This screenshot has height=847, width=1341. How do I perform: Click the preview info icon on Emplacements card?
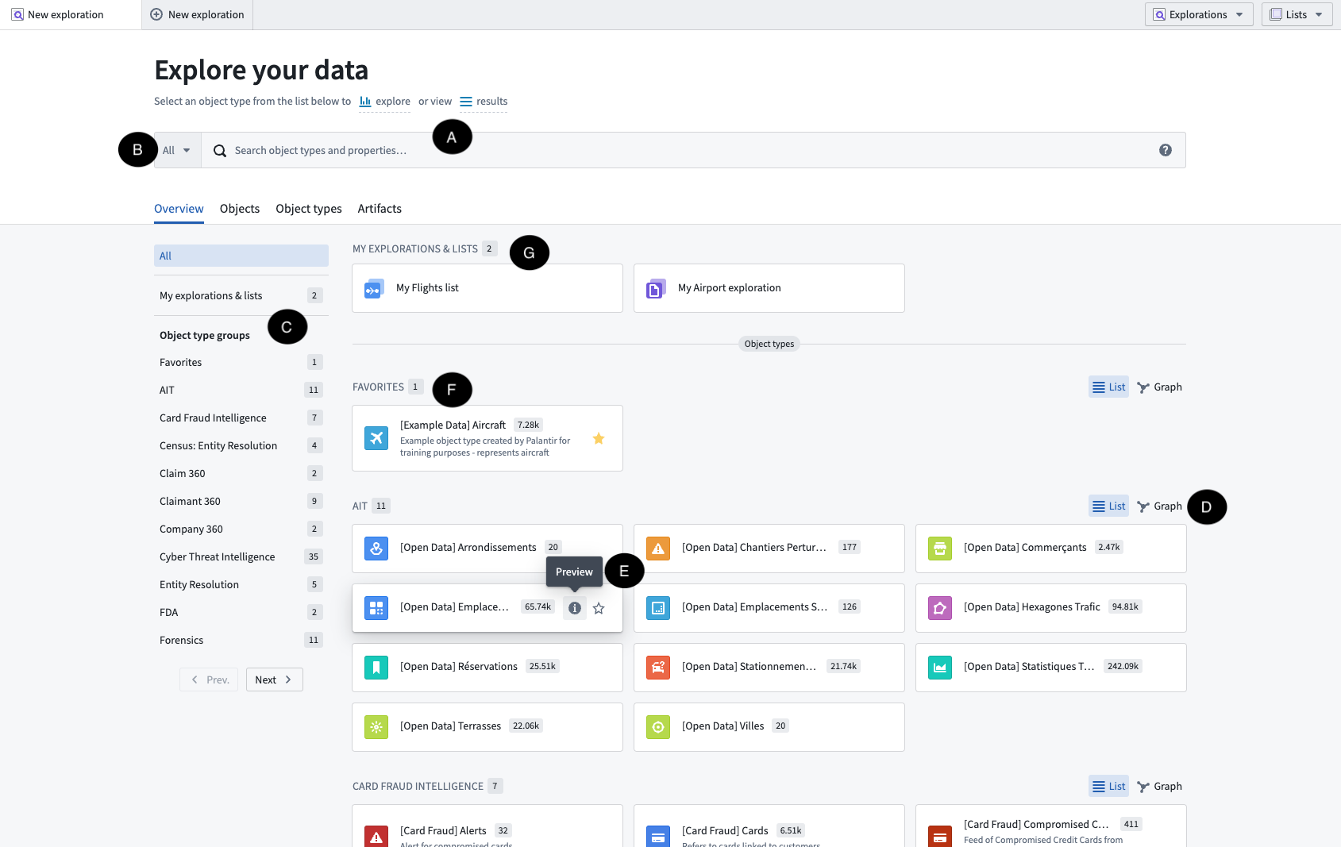[x=575, y=608]
